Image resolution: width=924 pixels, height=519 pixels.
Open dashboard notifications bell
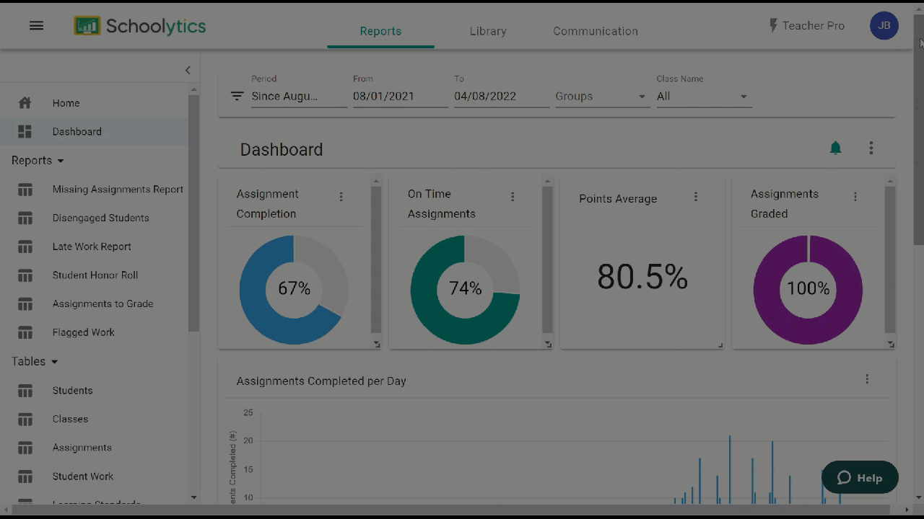pos(835,148)
